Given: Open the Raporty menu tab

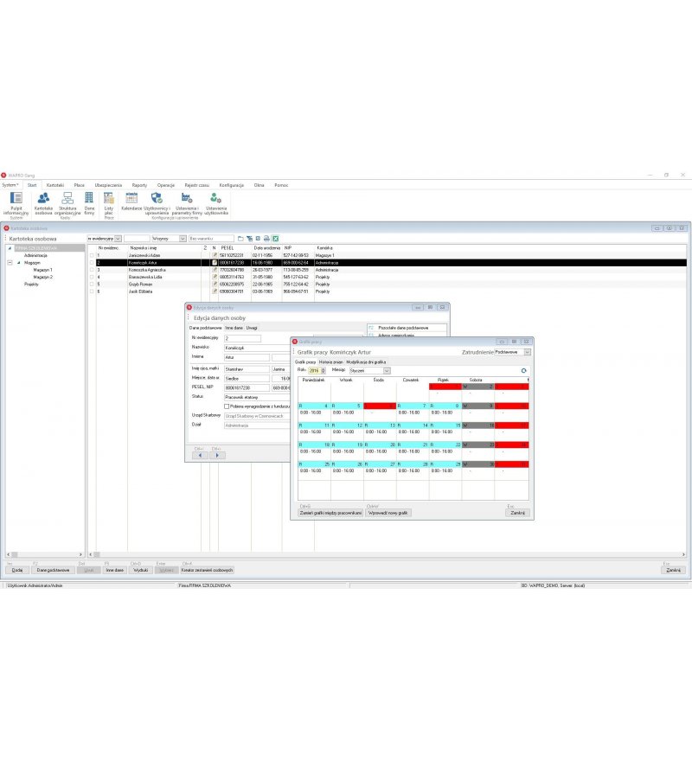Looking at the screenshot, I should pyautogui.click(x=139, y=185).
